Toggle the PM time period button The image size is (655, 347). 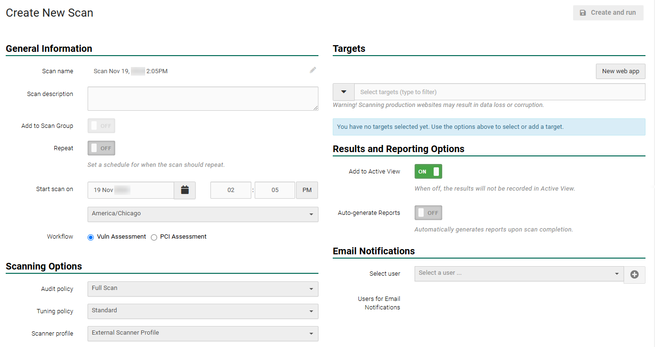coord(307,190)
